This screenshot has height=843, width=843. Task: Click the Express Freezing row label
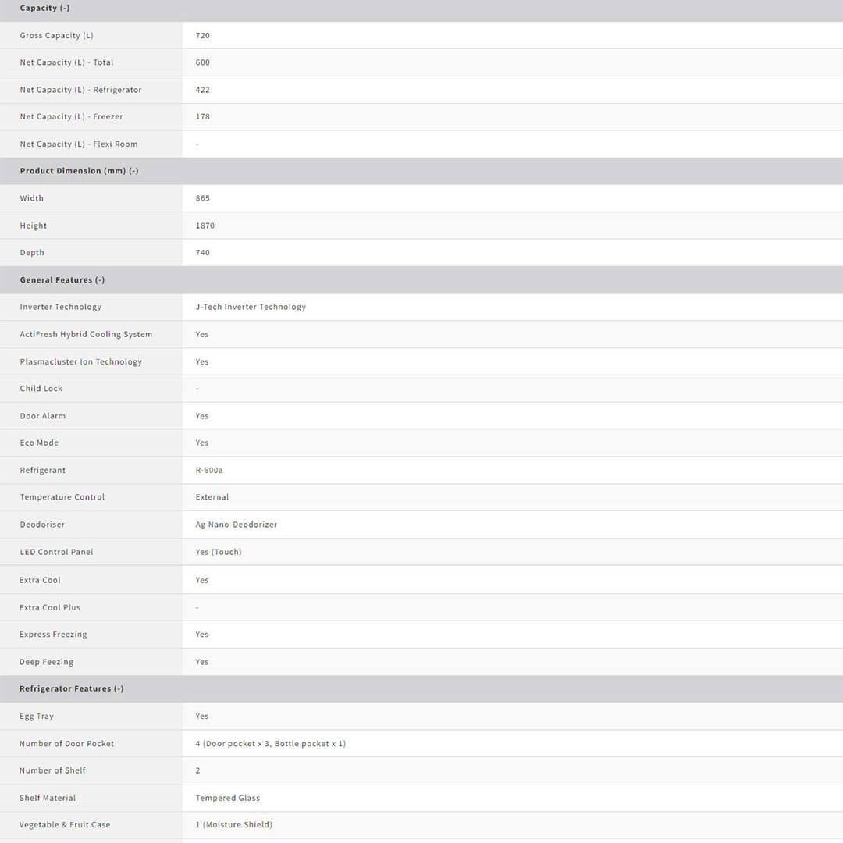[x=53, y=635]
